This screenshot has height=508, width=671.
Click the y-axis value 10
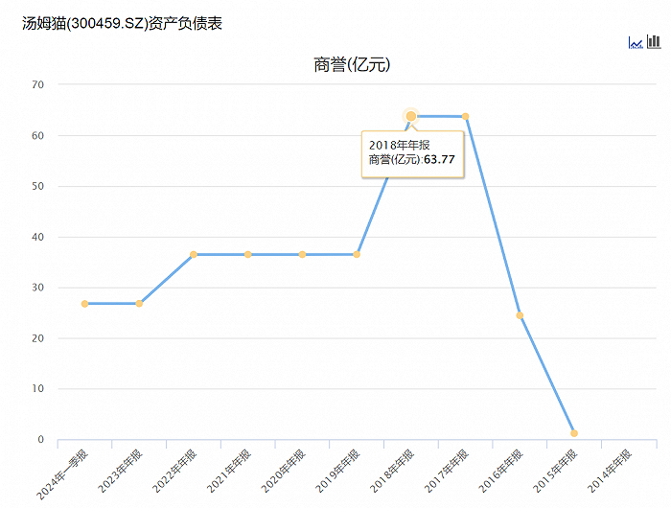[37, 388]
